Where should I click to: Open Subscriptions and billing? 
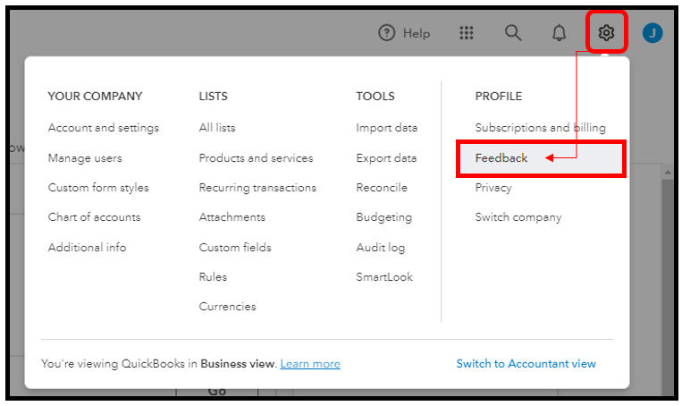click(540, 128)
